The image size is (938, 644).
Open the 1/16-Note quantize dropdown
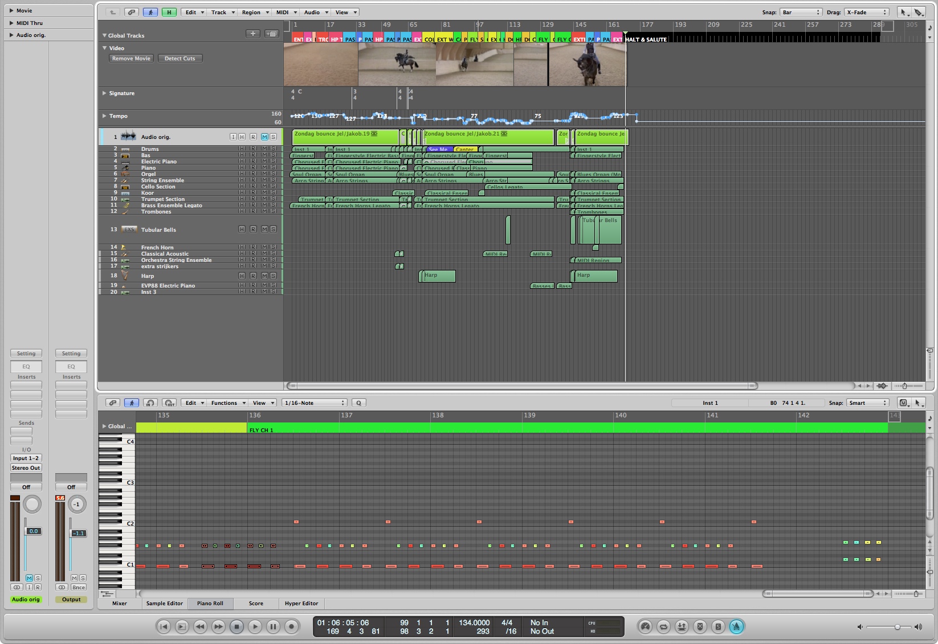315,403
